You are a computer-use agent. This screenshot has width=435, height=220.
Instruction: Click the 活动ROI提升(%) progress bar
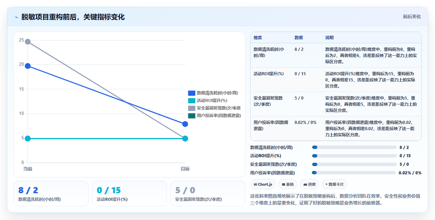click(x=354, y=155)
